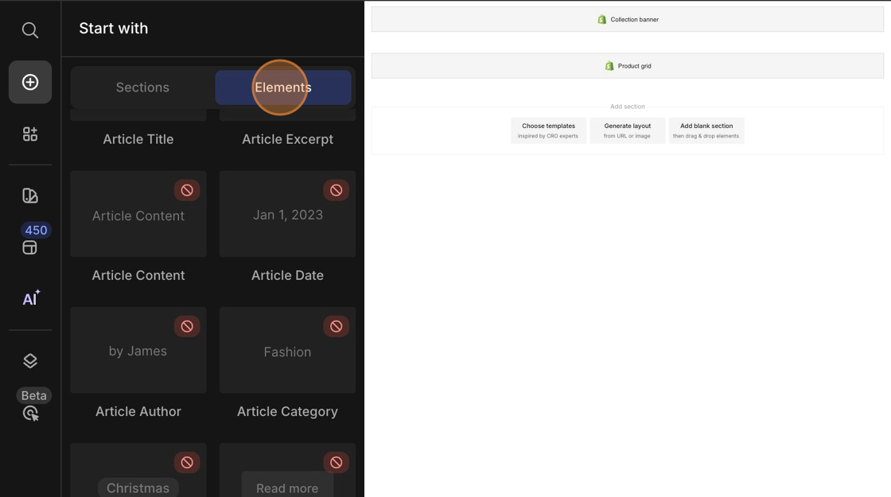Open the theme styles icon in sidebar
Image resolution: width=891 pixels, height=497 pixels.
(30, 196)
